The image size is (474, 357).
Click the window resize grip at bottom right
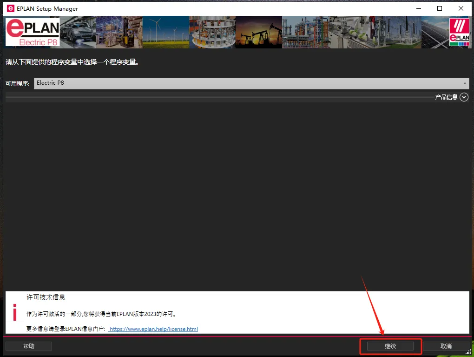(x=468, y=352)
